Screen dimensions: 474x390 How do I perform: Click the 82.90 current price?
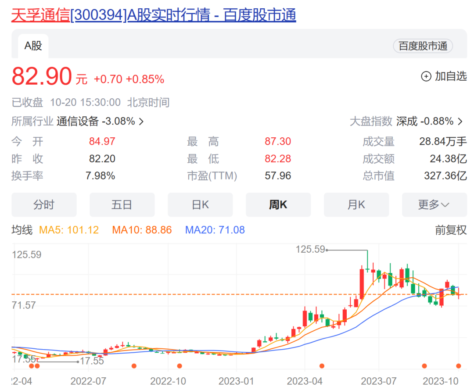[x=42, y=76]
